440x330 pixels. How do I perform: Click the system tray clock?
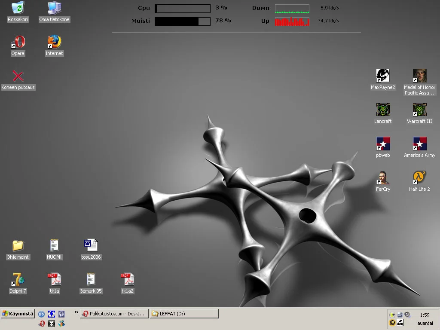tap(425, 315)
